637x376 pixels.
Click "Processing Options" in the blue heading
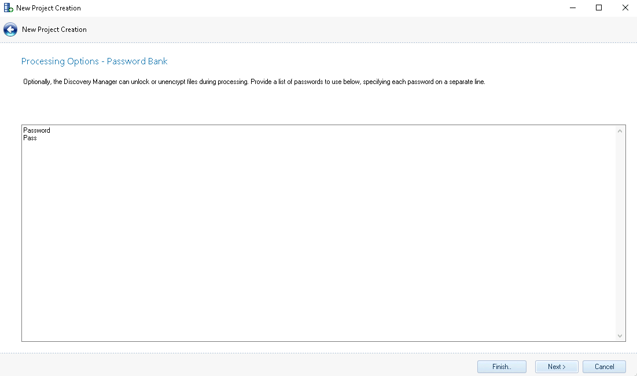60,61
